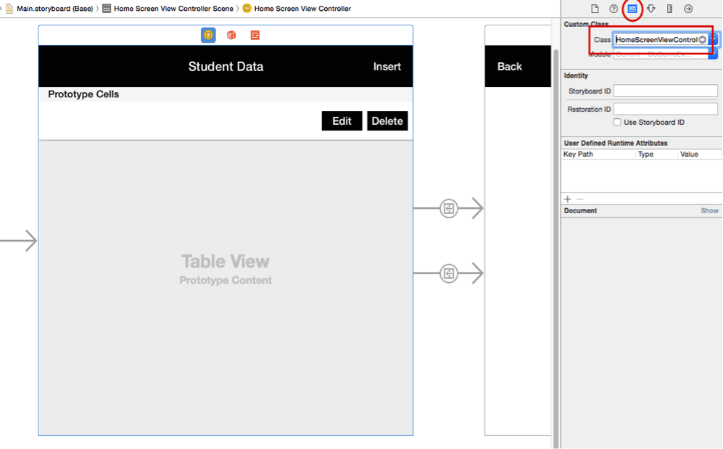Viewport: 723px width, 449px height.
Task: Open the Attributes inspector tab
Action: pos(651,9)
